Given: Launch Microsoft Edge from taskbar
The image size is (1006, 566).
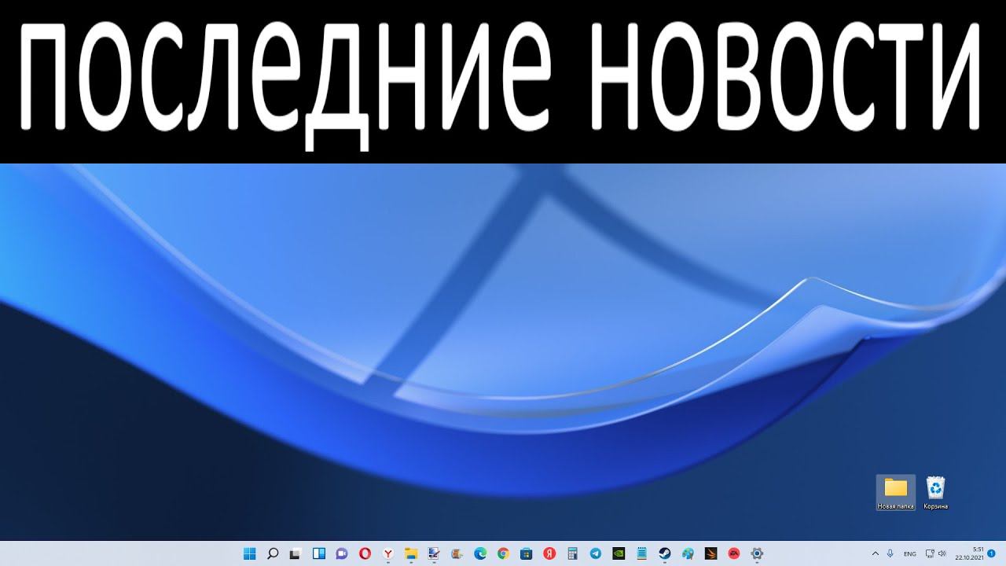Looking at the screenshot, I should click(x=480, y=553).
